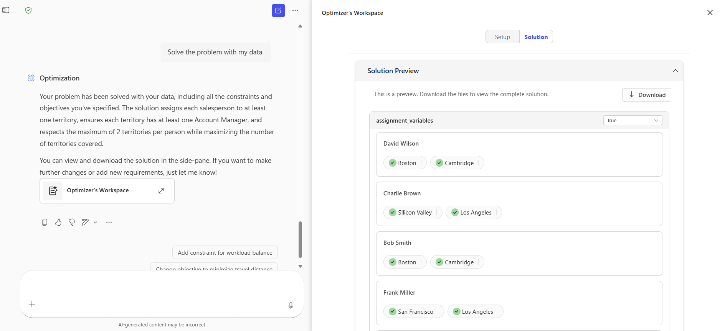Expand Optimizer's Workspace card with arrow icon
The image size is (720, 331).
point(161,191)
